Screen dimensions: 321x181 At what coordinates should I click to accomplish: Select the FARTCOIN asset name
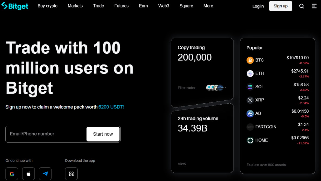pyautogui.click(x=266, y=127)
